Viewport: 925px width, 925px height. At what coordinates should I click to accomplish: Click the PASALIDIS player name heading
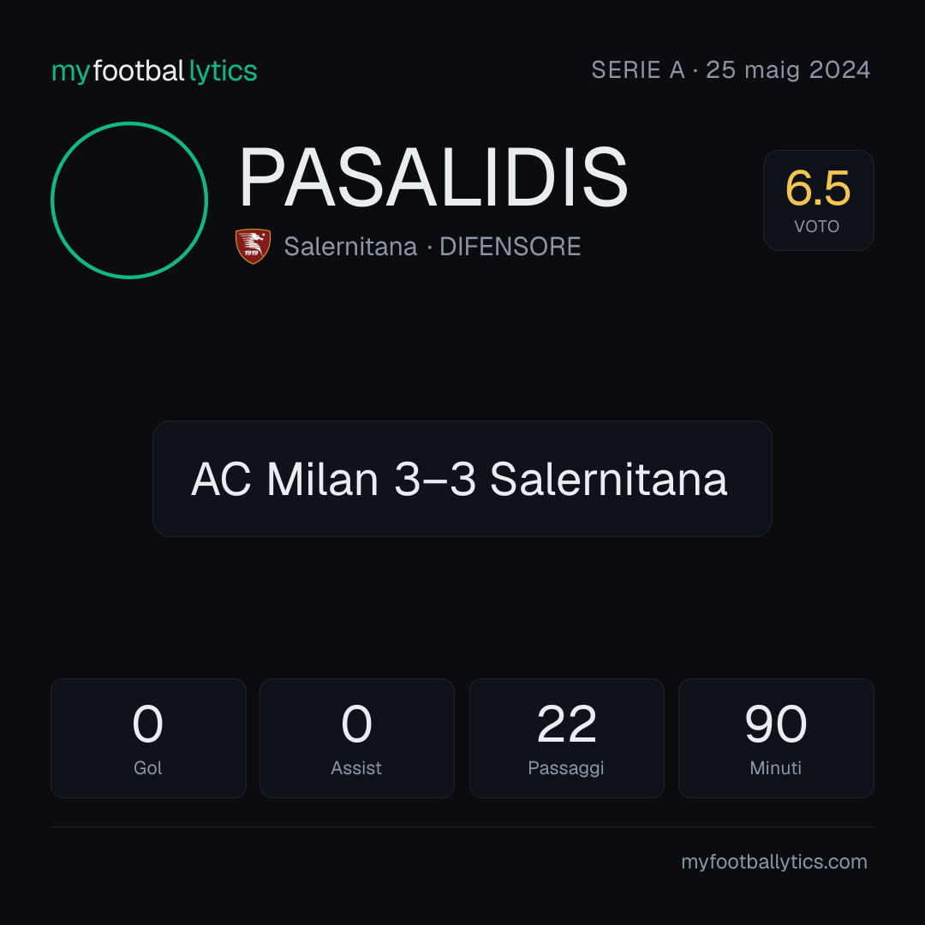click(433, 177)
